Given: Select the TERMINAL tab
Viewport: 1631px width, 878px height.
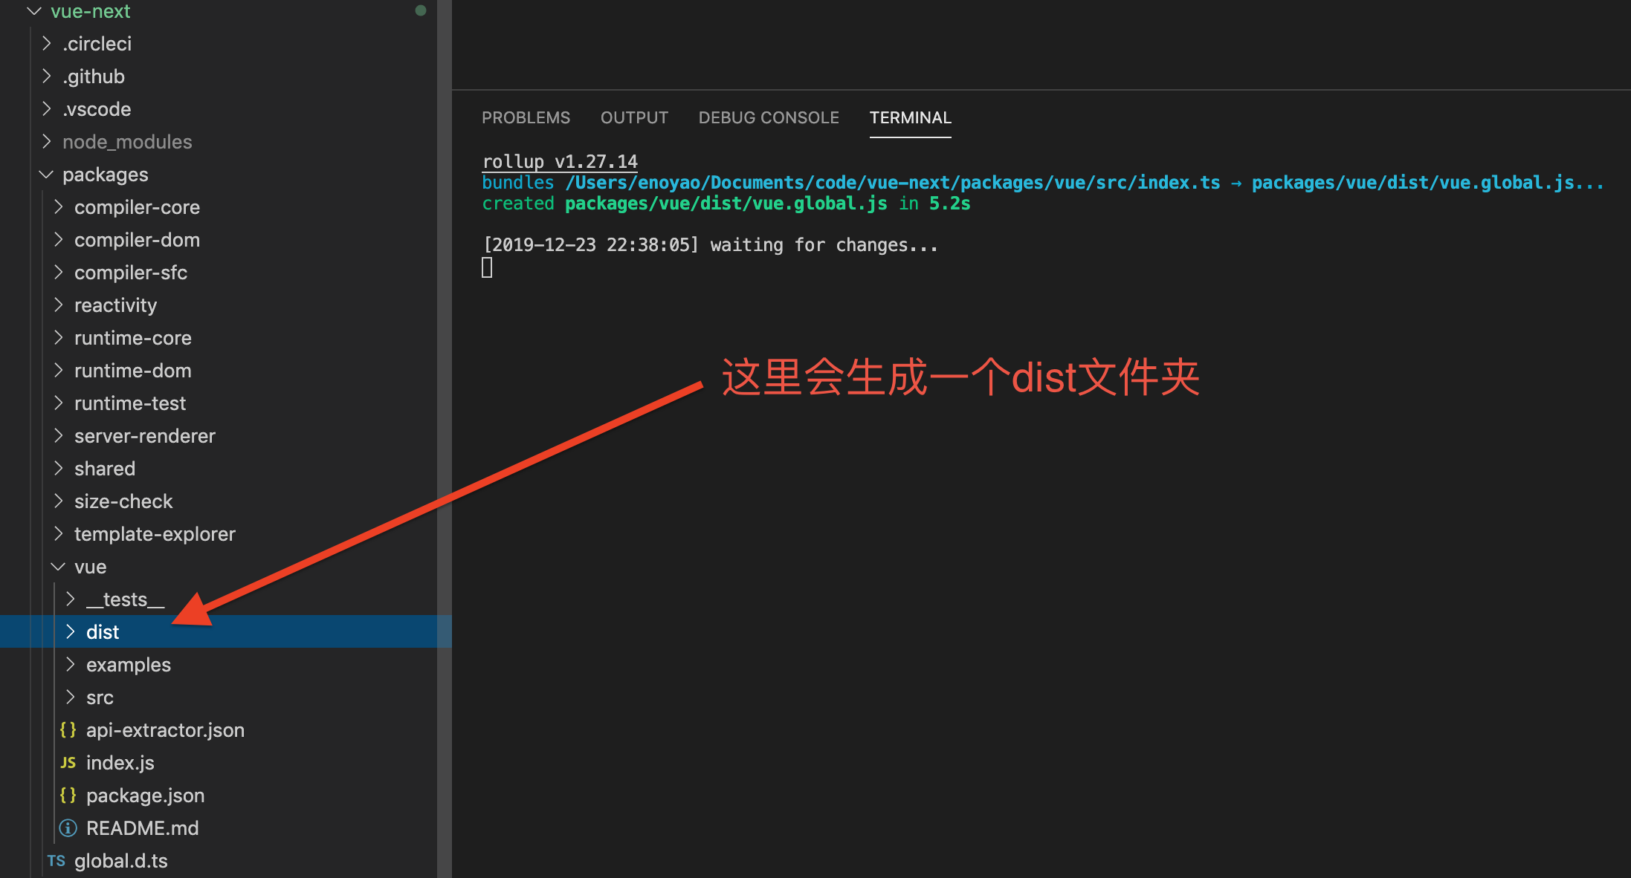Looking at the screenshot, I should point(911,118).
